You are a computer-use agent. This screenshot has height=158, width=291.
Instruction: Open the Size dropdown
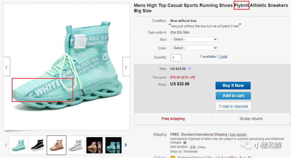click(x=194, y=39)
